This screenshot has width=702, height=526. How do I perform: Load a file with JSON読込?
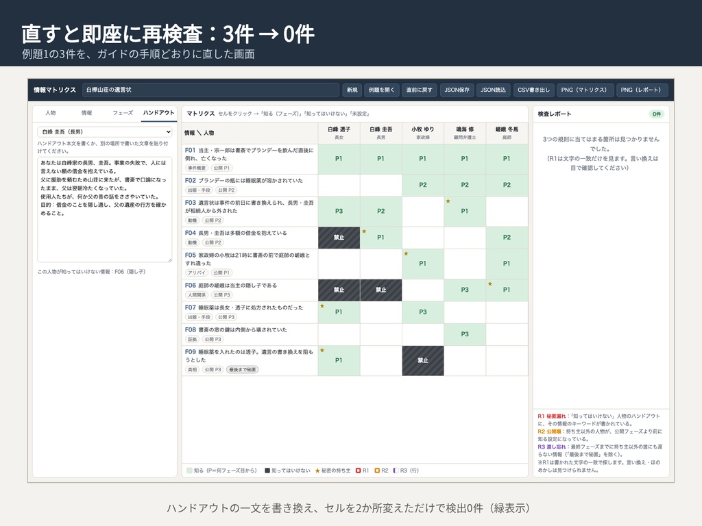tap(493, 90)
